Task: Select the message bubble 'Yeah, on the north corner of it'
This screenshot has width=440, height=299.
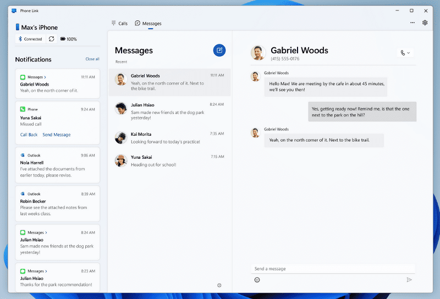Action: tap(324, 140)
